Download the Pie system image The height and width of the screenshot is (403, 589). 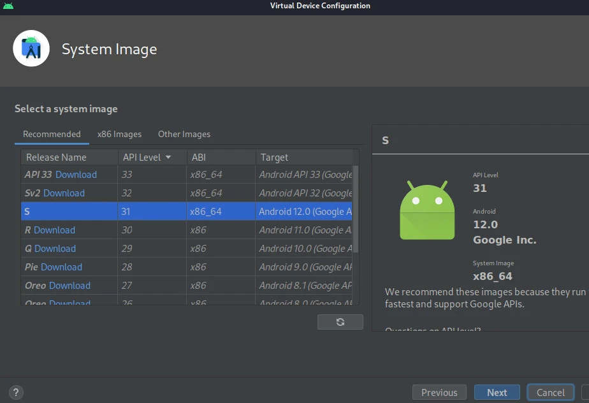tap(64, 267)
